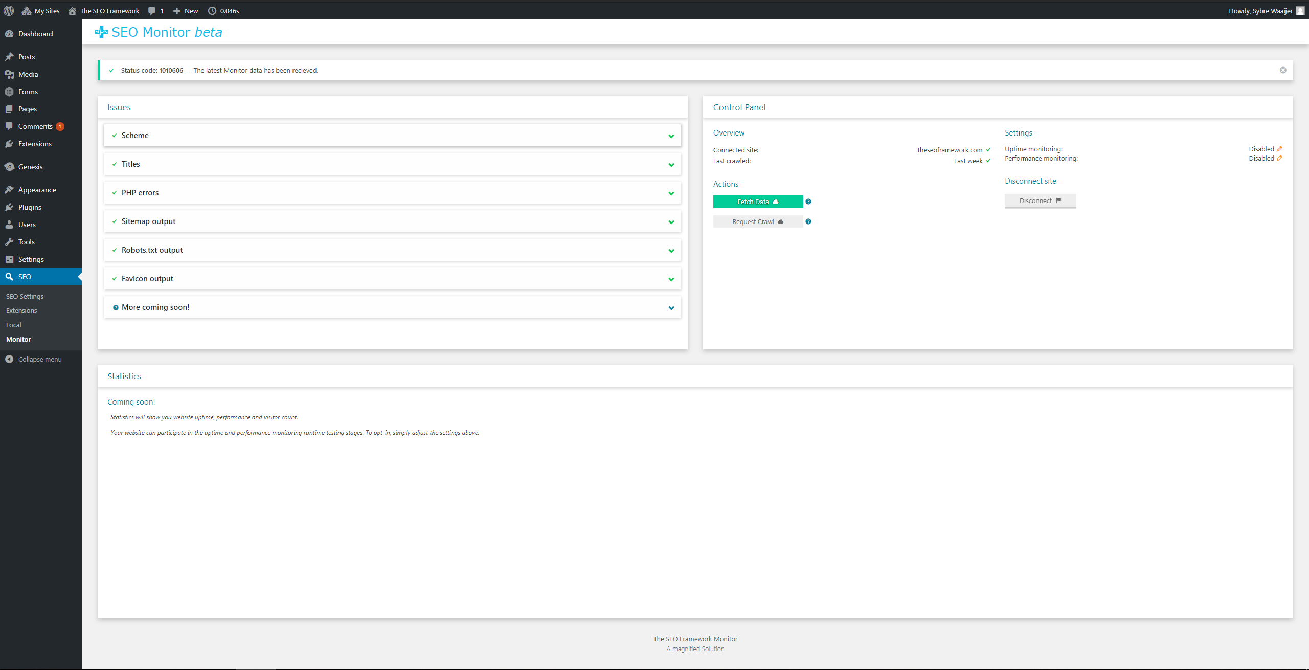Open Local submenu item
The width and height of the screenshot is (1309, 670).
click(14, 325)
